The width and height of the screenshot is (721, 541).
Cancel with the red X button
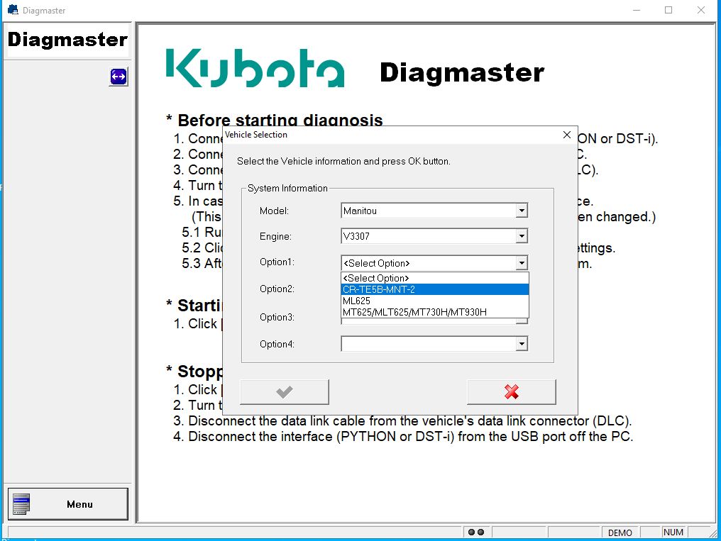point(512,391)
